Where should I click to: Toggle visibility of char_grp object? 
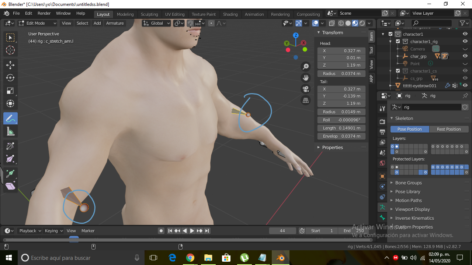point(465,56)
